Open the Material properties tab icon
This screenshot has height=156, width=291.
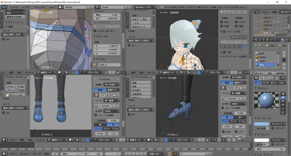coord(283,40)
